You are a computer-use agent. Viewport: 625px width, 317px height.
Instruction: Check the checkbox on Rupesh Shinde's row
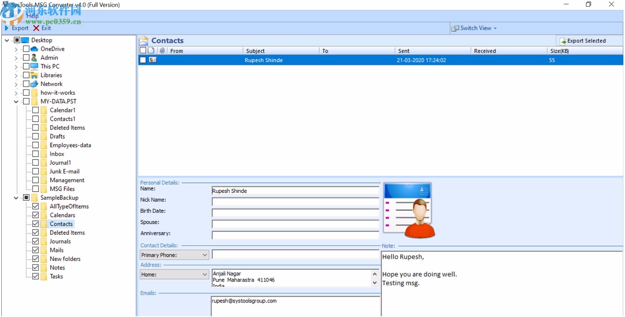[x=142, y=60]
